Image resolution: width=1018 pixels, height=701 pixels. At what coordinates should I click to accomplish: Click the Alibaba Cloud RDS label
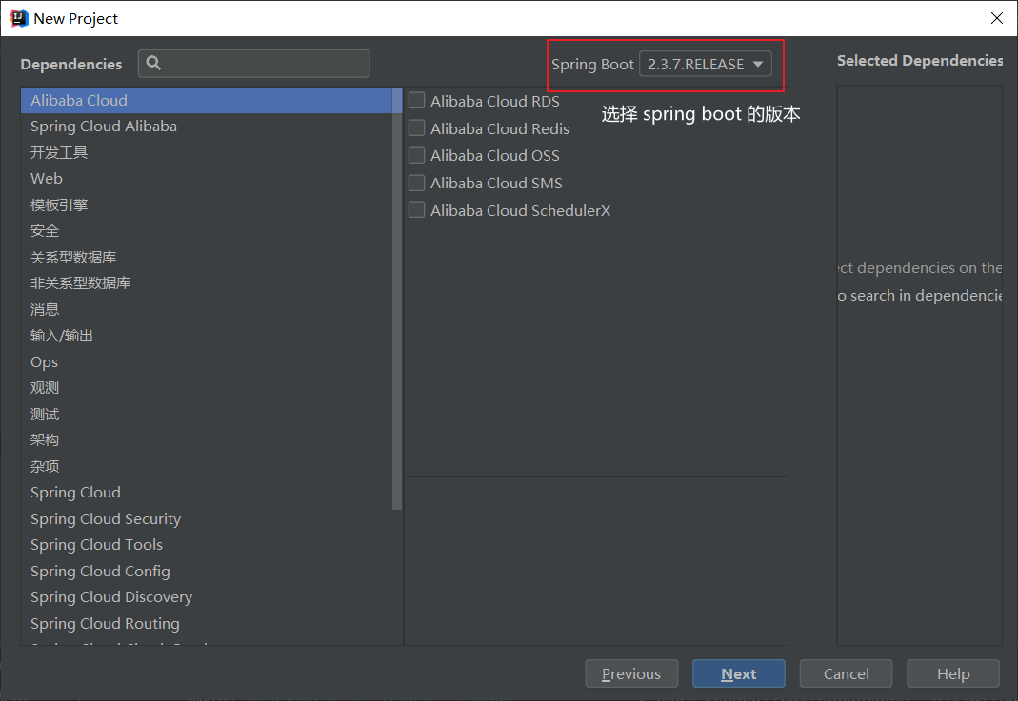pos(495,101)
